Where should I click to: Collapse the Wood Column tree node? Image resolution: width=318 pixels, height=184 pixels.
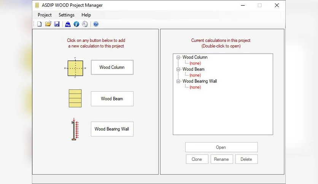pyautogui.click(x=178, y=57)
